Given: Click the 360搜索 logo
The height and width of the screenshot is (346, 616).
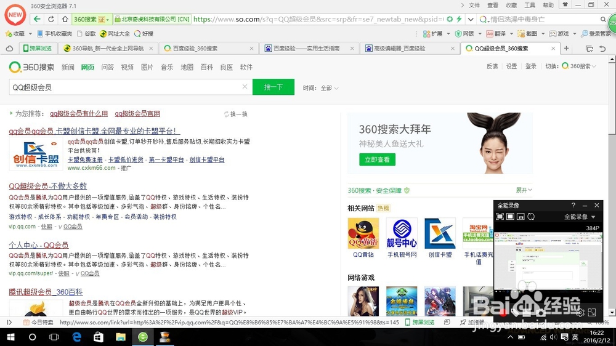Looking at the screenshot, I should point(31,67).
